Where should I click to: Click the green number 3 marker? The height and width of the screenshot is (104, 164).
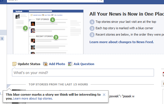tap(56, 37)
